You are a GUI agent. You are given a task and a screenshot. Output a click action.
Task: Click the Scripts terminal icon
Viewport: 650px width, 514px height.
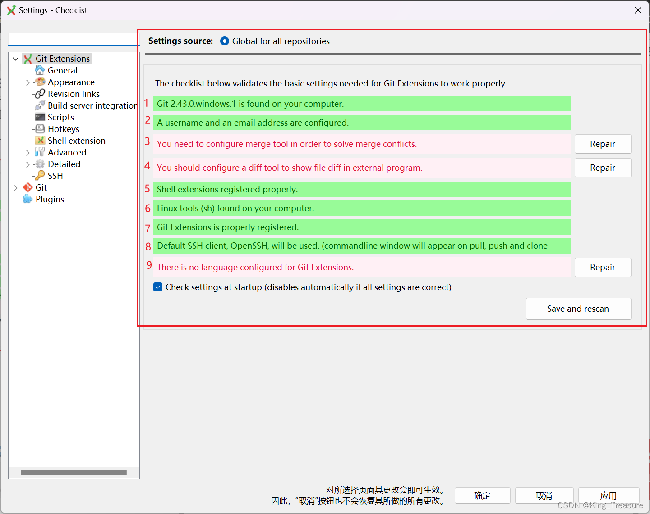[40, 117]
